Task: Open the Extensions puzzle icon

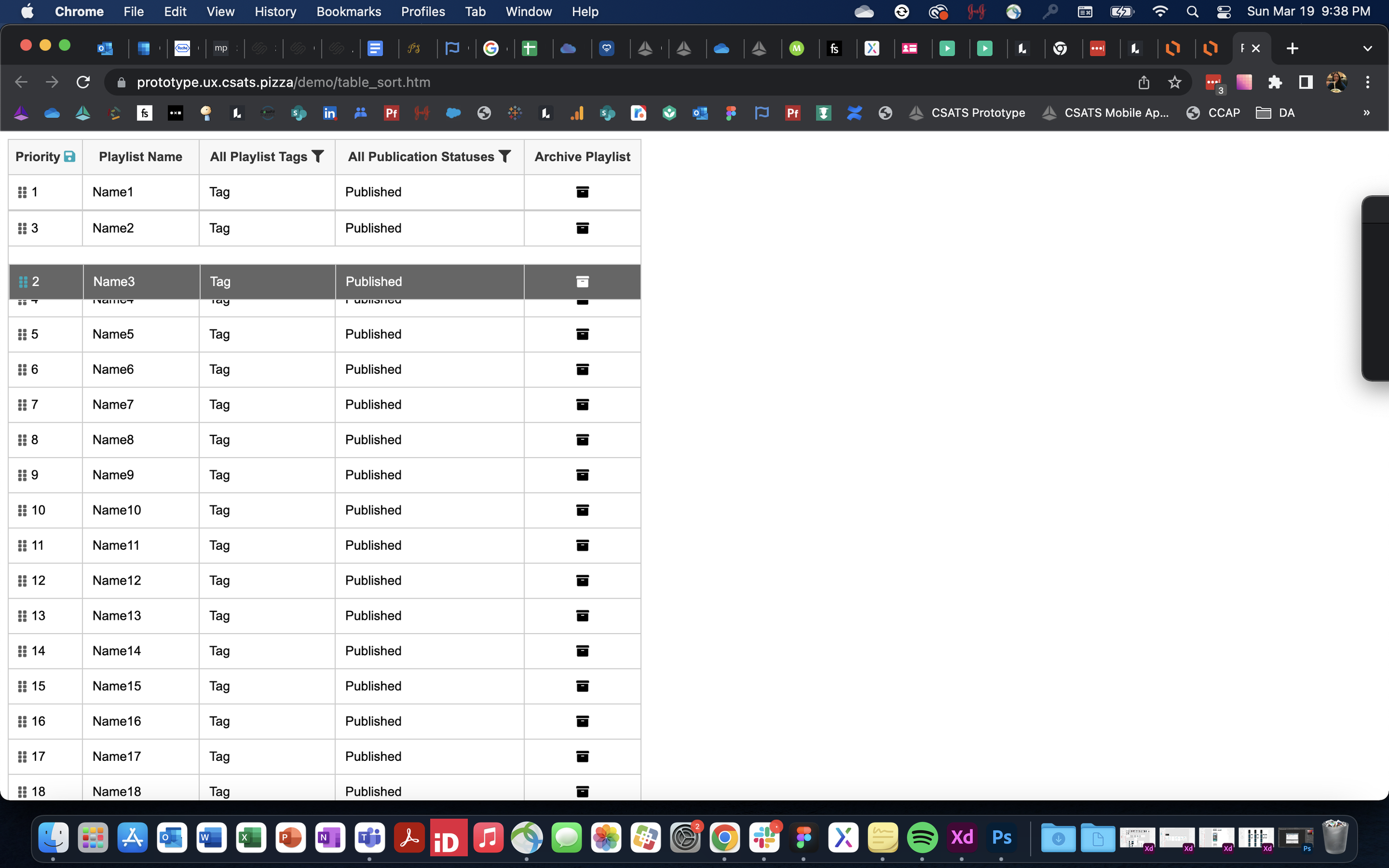Action: coord(1275,82)
